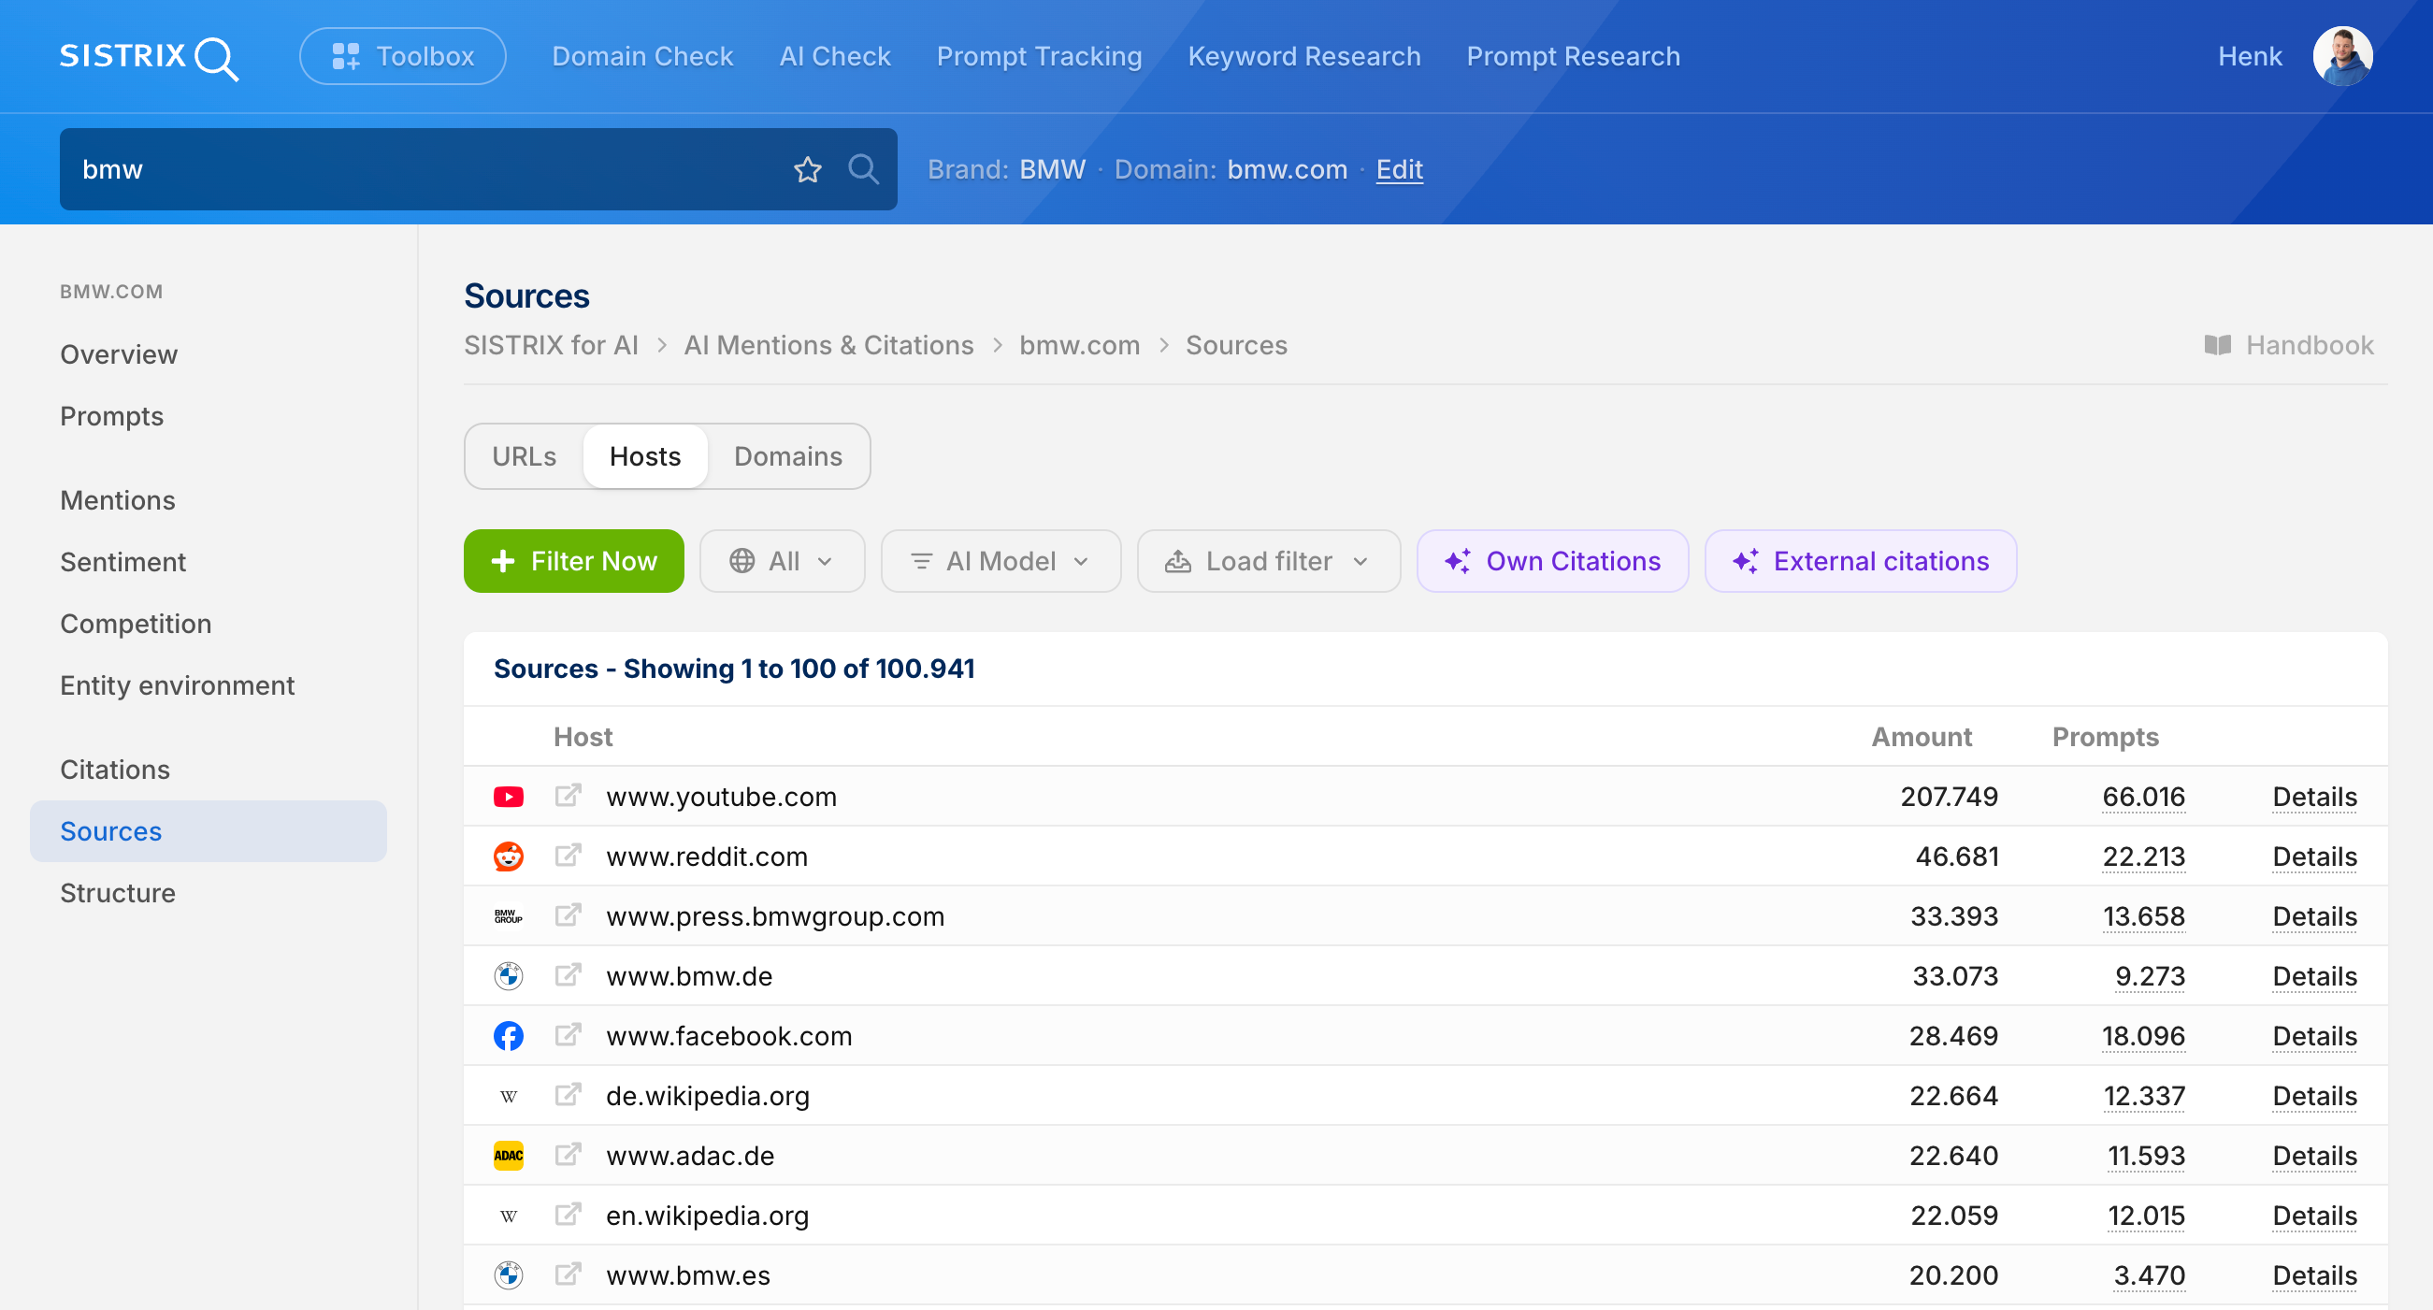Open Prompt Research
This screenshot has height=1310, width=2433.
[1574, 57]
